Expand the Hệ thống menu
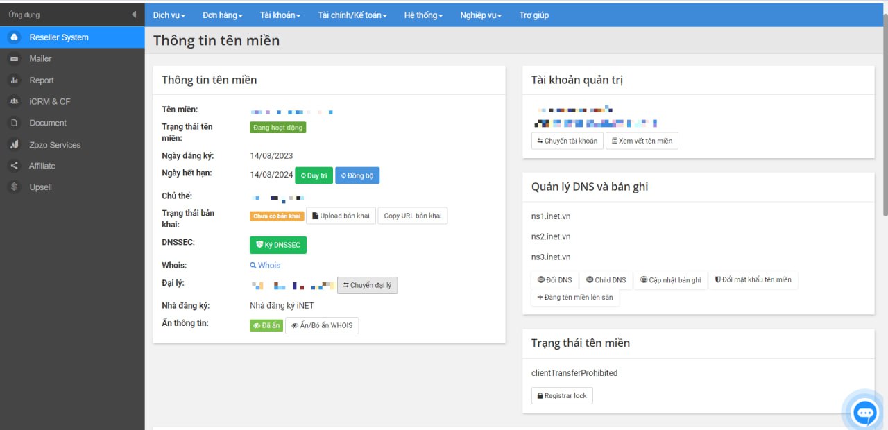Viewport: 888px width, 430px height. (x=423, y=15)
